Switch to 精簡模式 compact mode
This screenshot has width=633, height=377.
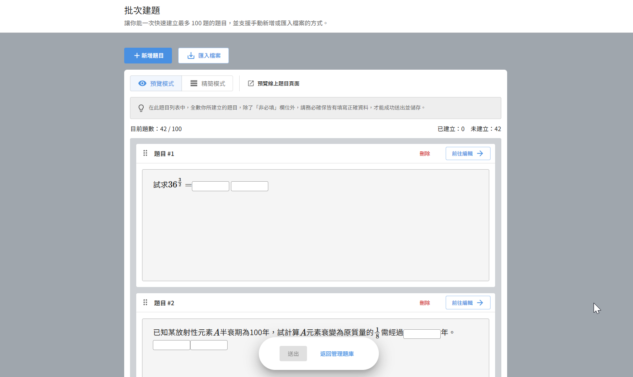(208, 83)
